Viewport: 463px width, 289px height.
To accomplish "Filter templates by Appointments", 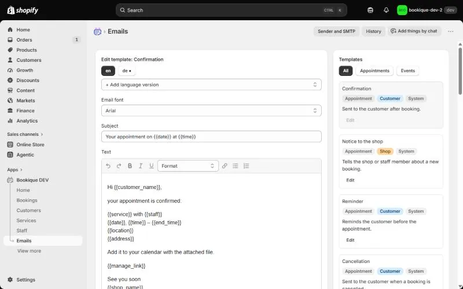I will pos(374,71).
